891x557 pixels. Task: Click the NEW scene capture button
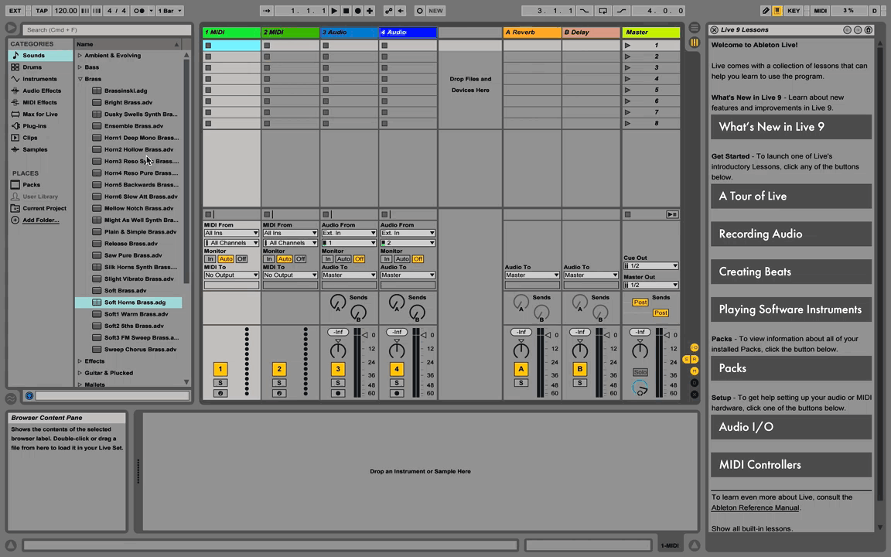point(436,11)
